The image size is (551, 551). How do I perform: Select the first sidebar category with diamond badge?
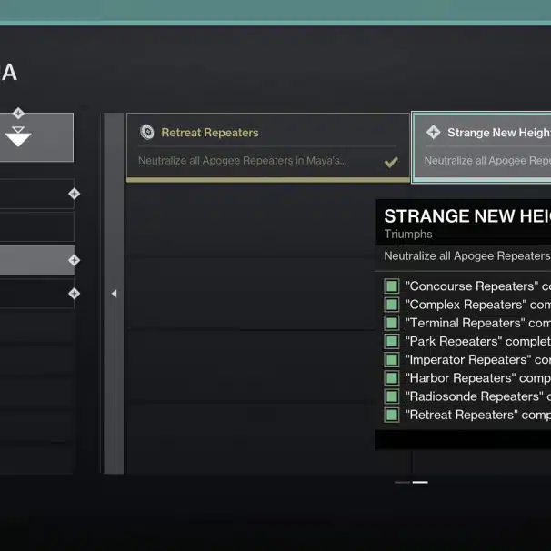pyautogui.click(x=37, y=194)
